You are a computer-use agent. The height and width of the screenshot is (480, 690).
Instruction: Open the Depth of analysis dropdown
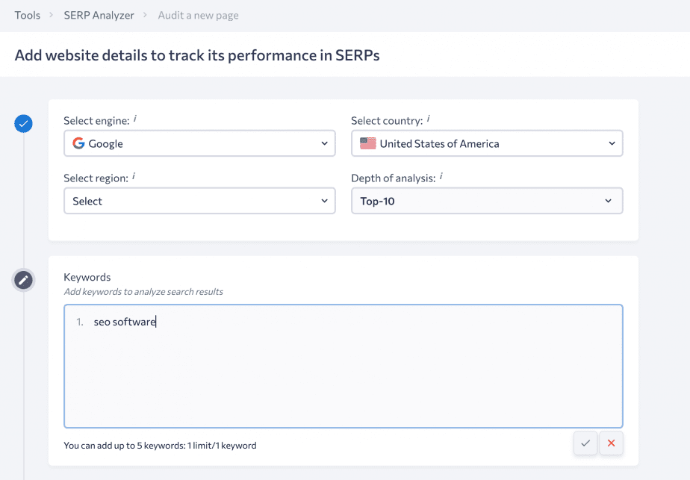coord(486,201)
